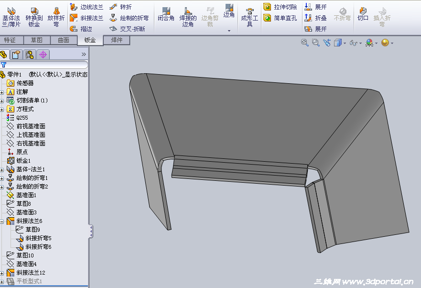Viewport: 421px width, 288px height.
Task: Click the Welded Corner tool (焊接的边角)
Action: [x=188, y=17]
